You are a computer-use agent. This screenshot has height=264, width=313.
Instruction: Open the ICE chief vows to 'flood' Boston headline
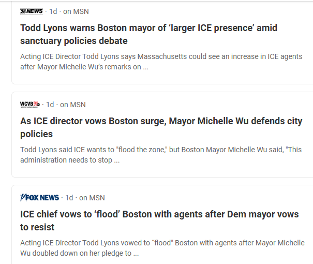(x=159, y=214)
